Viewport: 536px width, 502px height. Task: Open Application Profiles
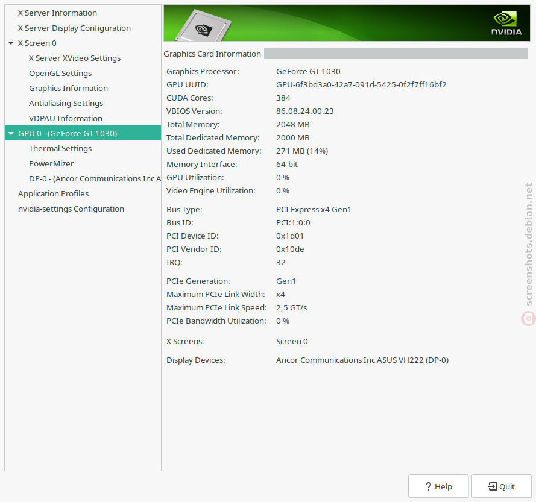(x=53, y=194)
